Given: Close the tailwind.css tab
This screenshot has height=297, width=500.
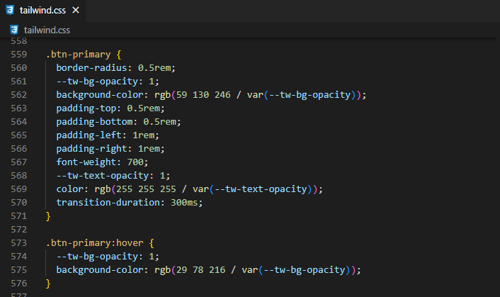Looking at the screenshot, I should pos(76,10).
